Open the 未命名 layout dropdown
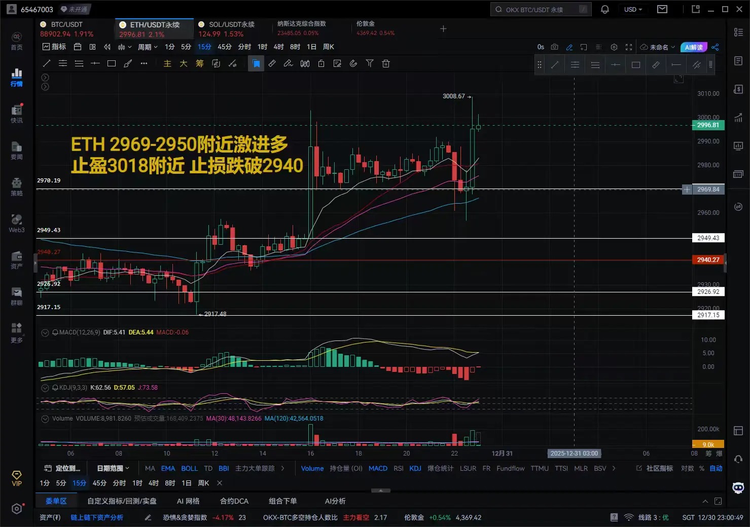Screen dimensions: 750x527 (x=658, y=47)
